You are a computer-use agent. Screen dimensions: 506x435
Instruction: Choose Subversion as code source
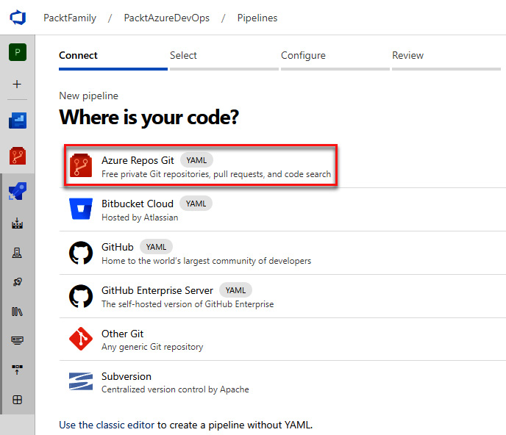(282, 382)
